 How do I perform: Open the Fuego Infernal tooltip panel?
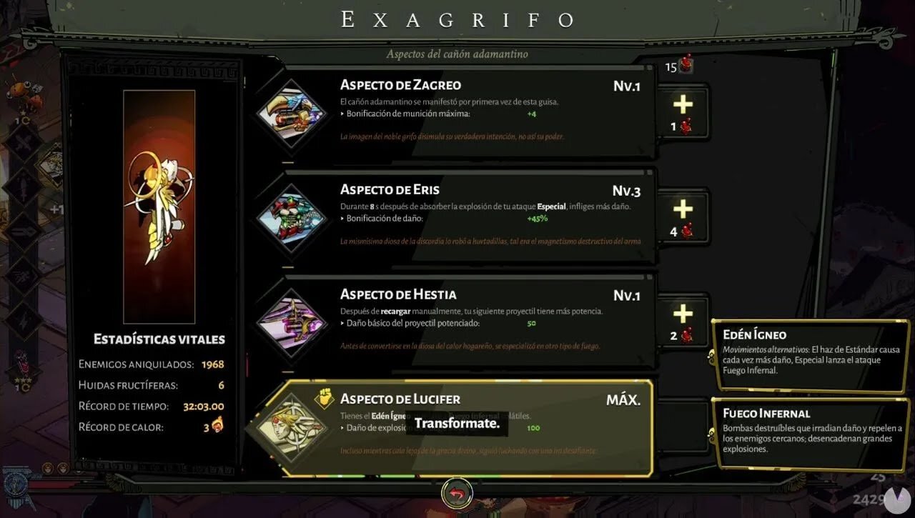(811, 433)
